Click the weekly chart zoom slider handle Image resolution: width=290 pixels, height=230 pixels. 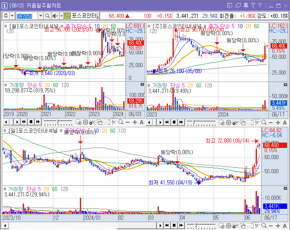194,122
